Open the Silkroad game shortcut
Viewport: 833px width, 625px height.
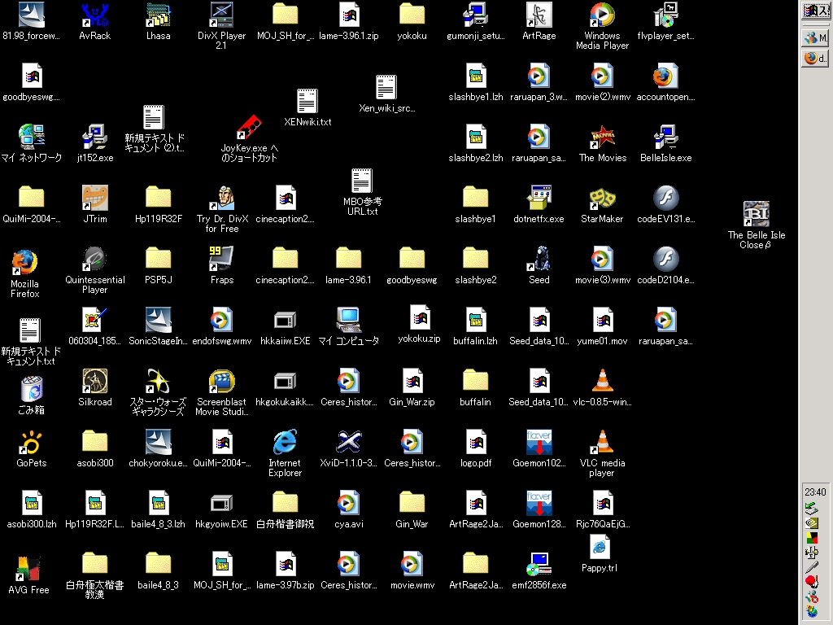(94, 388)
